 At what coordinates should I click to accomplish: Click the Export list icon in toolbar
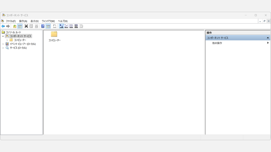click(55, 26)
